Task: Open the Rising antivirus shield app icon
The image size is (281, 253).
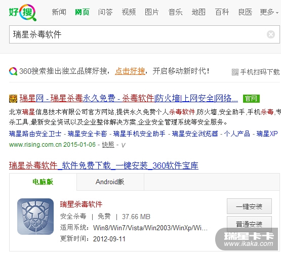Action: click(35, 216)
